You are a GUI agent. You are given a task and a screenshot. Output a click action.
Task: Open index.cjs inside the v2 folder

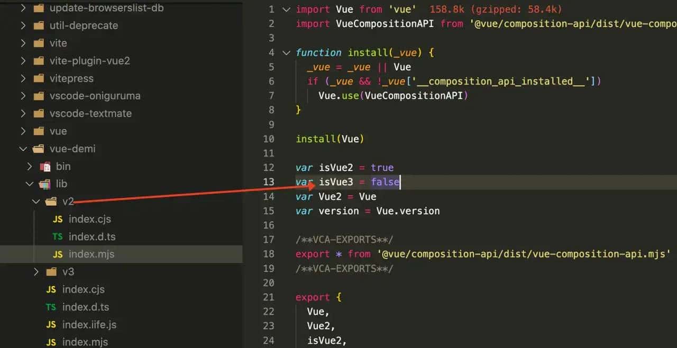coord(89,219)
